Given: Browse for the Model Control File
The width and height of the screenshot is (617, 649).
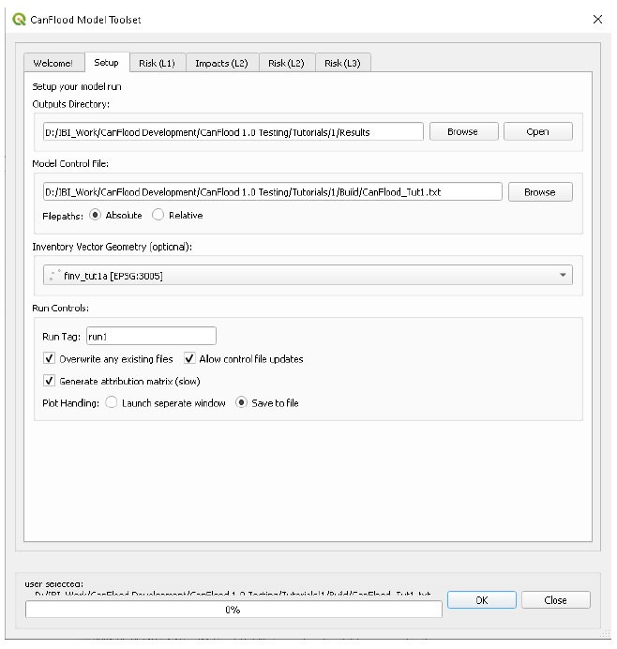Looking at the screenshot, I should click(x=539, y=191).
